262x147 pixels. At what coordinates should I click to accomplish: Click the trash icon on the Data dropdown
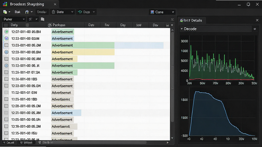(x=53, y=12)
